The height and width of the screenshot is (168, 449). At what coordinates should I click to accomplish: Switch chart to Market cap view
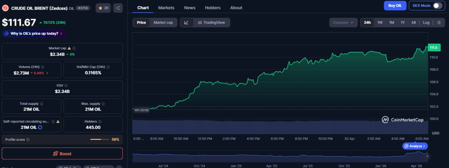(163, 22)
